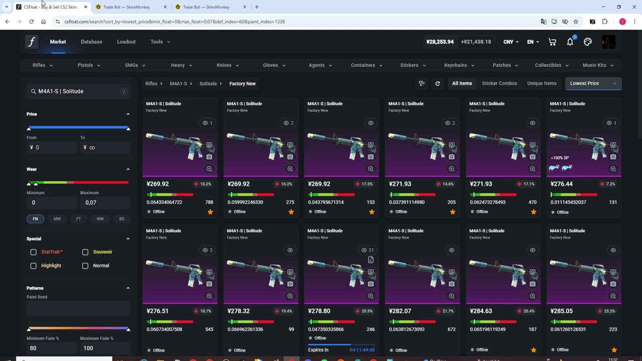Bookmark this page with the address bar star
The height and width of the screenshot is (361, 642).
(576, 22)
